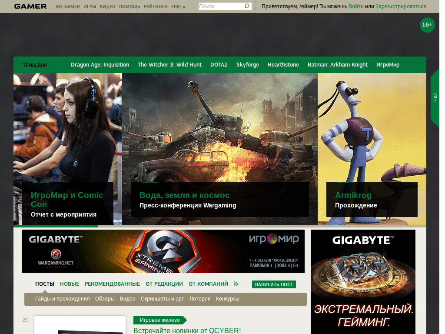Filter by Скриншоты и арт
445x334 pixels.
[x=163, y=299]
